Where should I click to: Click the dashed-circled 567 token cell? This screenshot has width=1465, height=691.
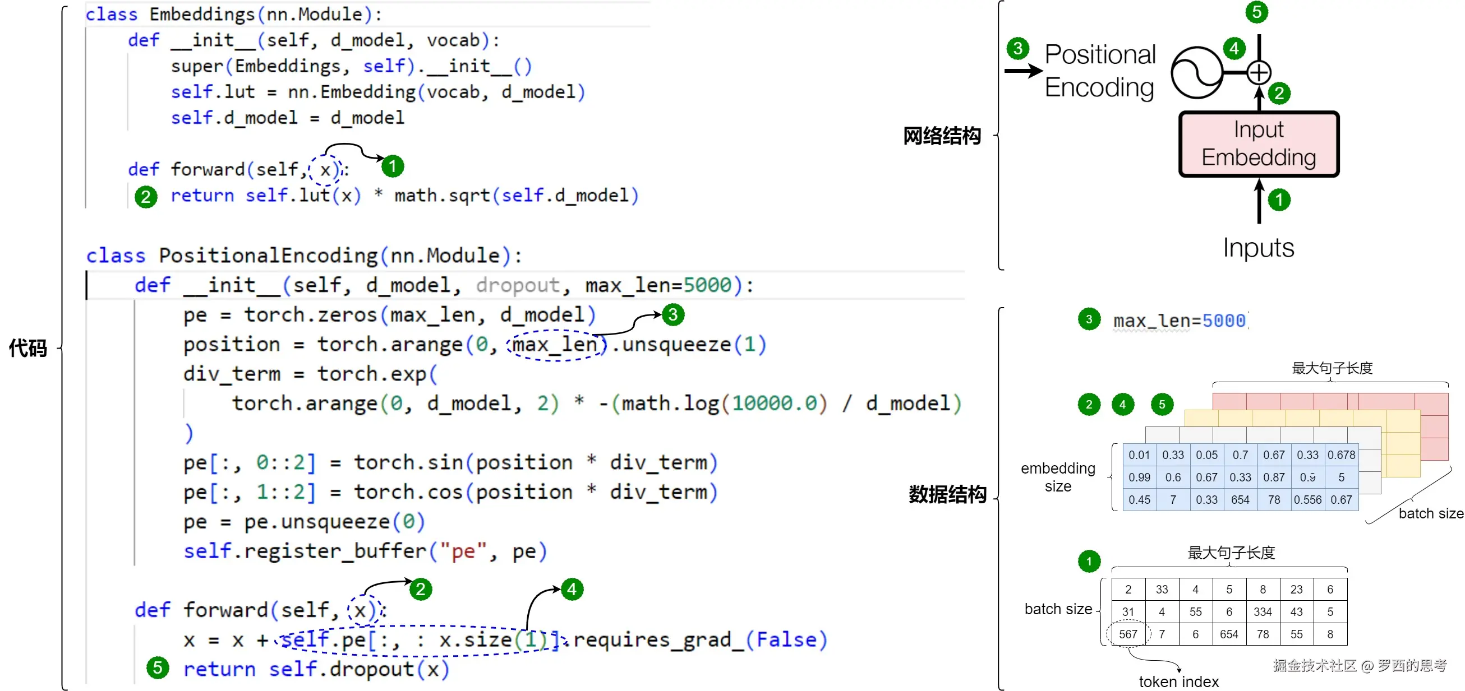tap(1128, 634)
